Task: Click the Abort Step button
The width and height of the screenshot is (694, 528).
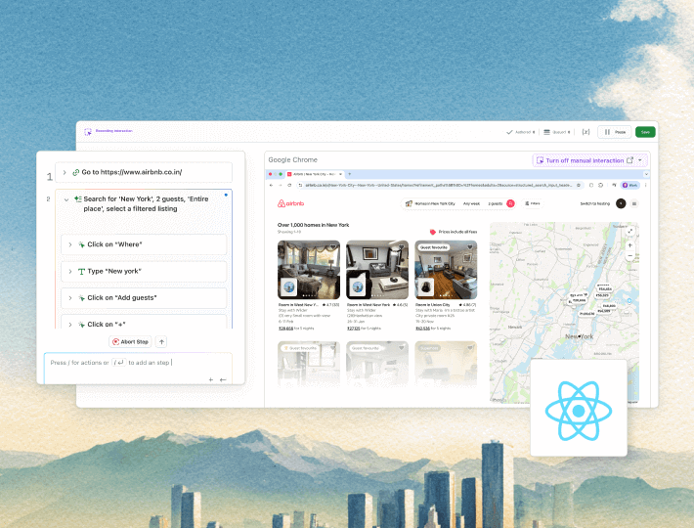Action: pyautogui.click(x=130, y=341)
